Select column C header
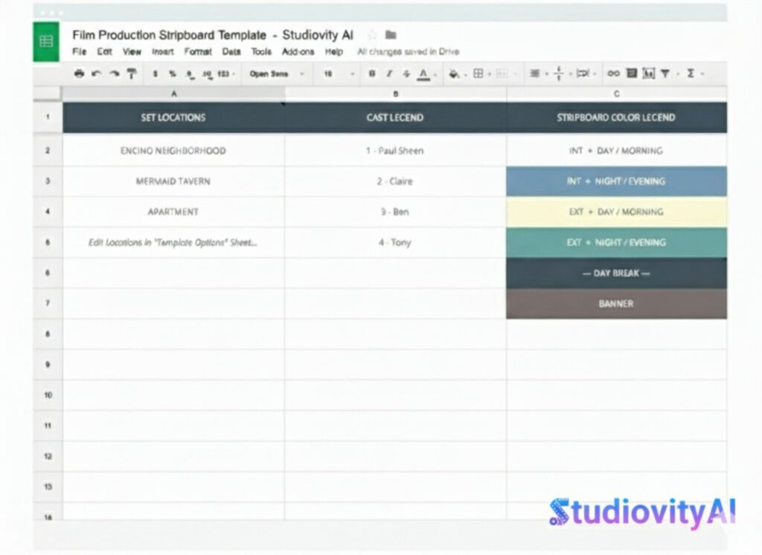The height and width of the screenshot is (555, 762). click(617, 94)
